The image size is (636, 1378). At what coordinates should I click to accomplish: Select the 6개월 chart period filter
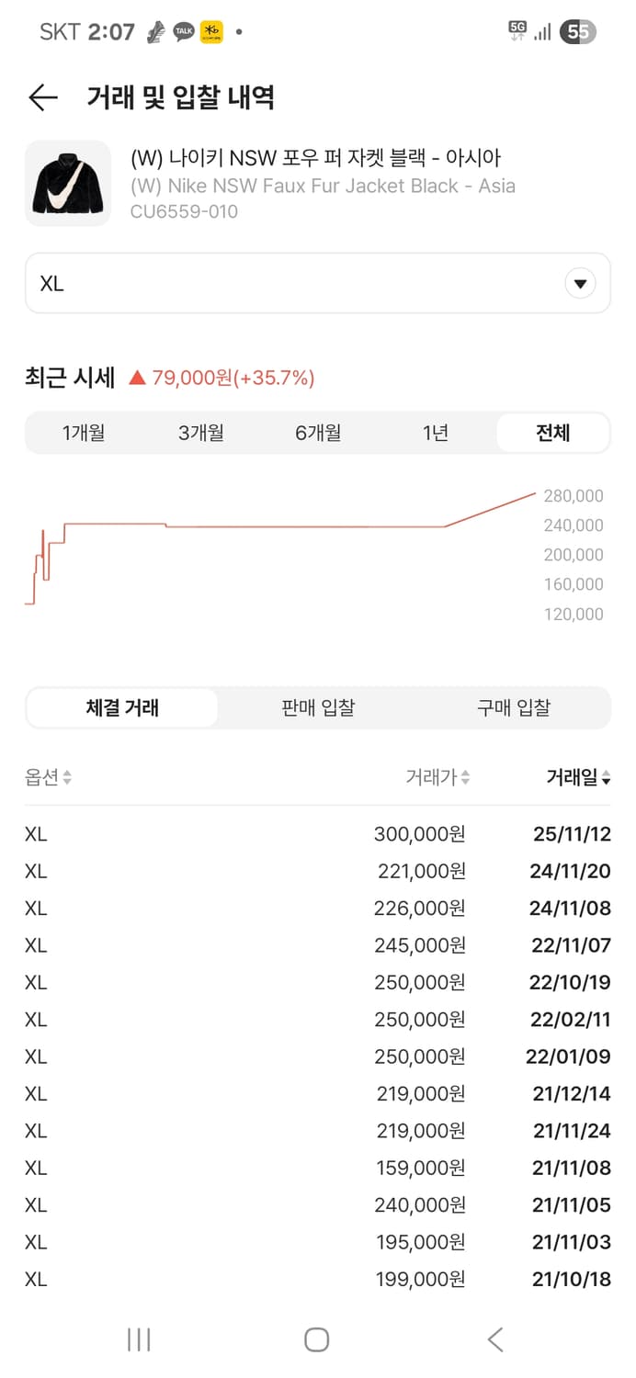pos(317,433)
